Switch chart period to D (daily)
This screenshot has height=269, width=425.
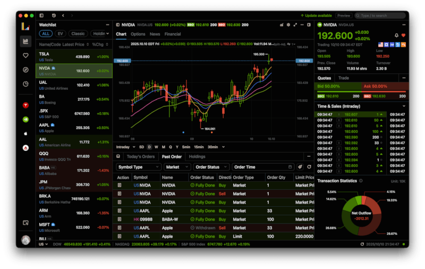pyautogui.click(x=149, y=147)
